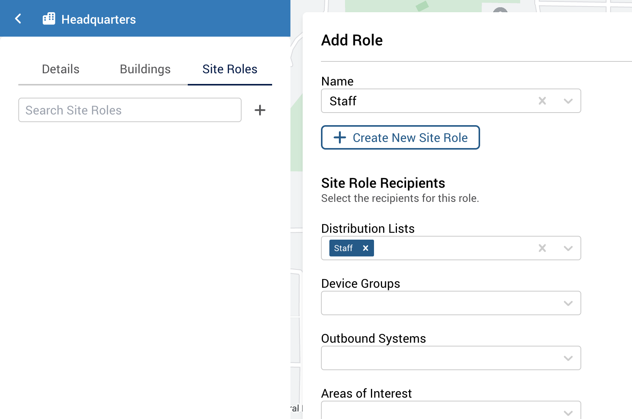Screen dimensions: 632x419
Task: Open the Areas of Interest dropdown
Action: click(568, 412)
